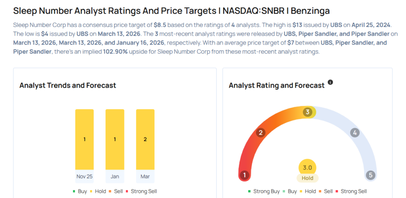The image size is (406, 198).
Task: Toggle Strong Buy legend under the rating gauge
Action: point(264,191)
